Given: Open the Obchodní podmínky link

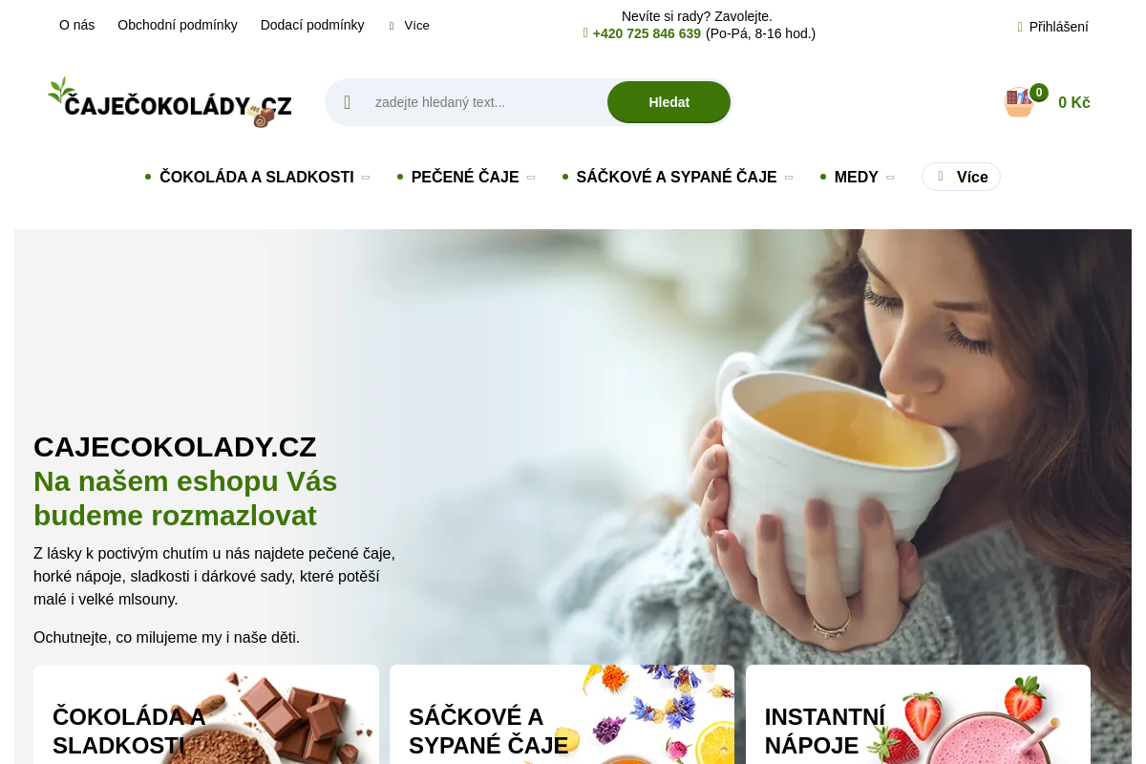Looking at the screenshot, I should coord(178,25).
